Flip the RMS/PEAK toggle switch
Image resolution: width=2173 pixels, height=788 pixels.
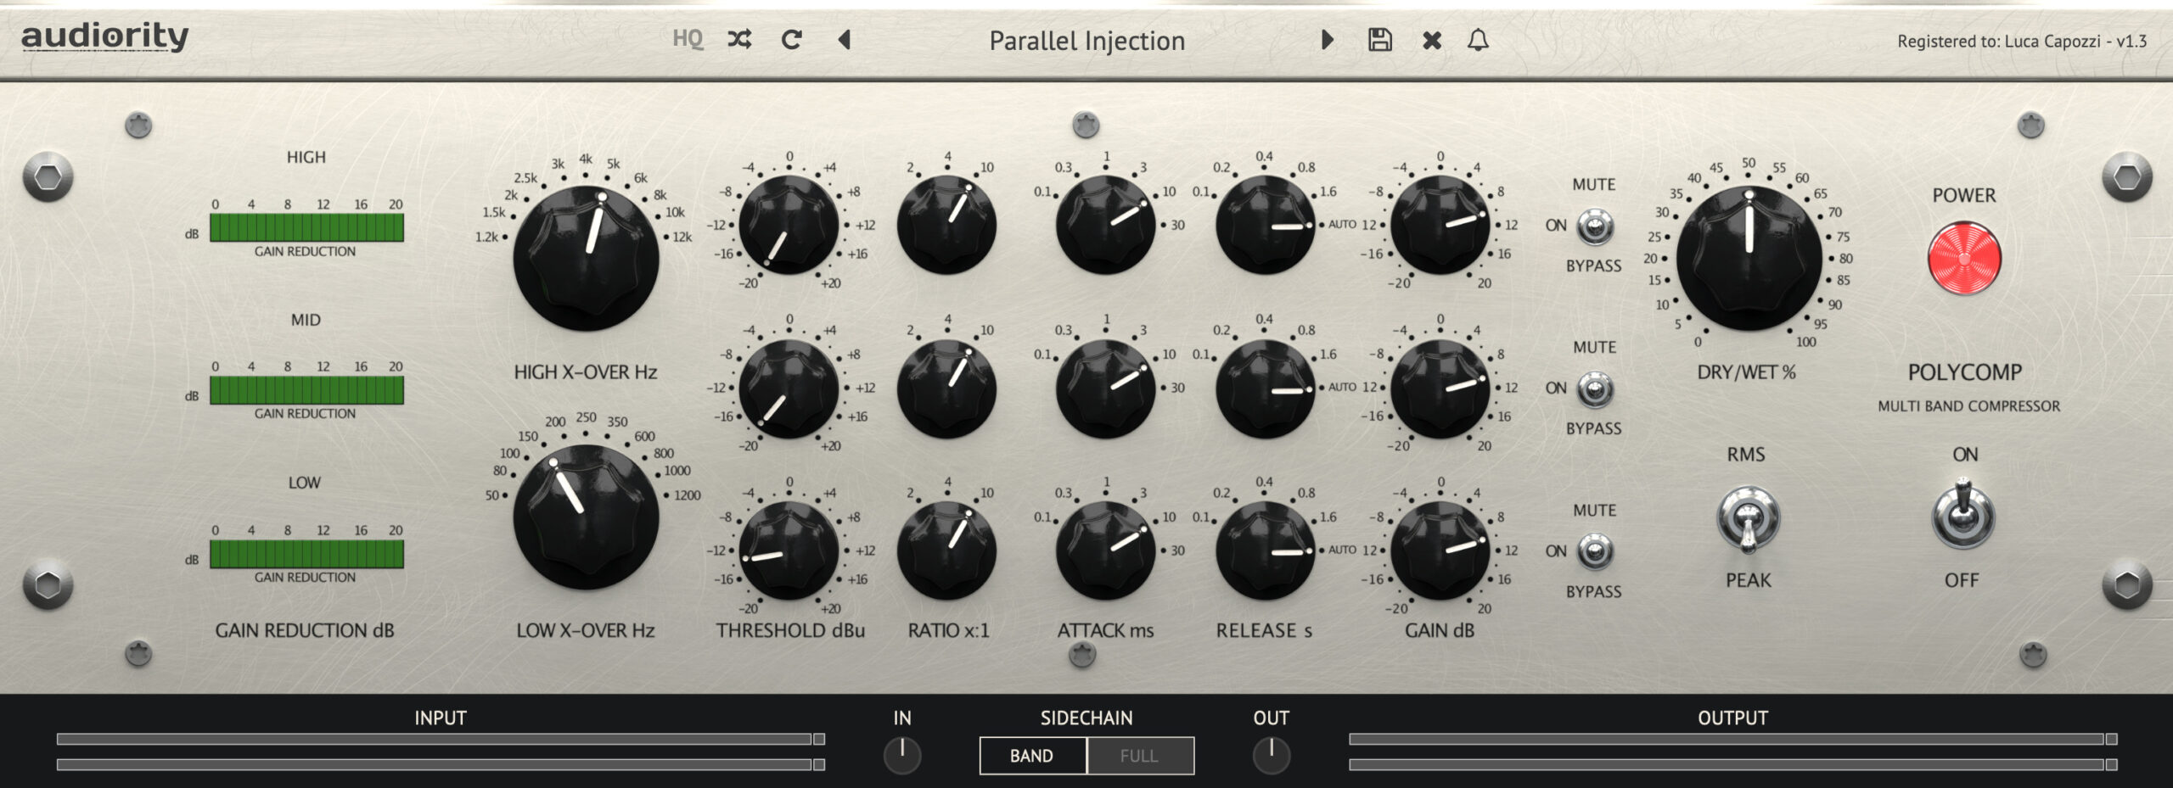click(1748, 519)
